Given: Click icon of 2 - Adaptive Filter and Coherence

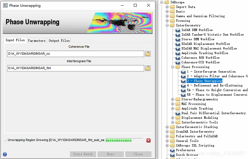Looking at the screenshot, I should tap(183, 76).
